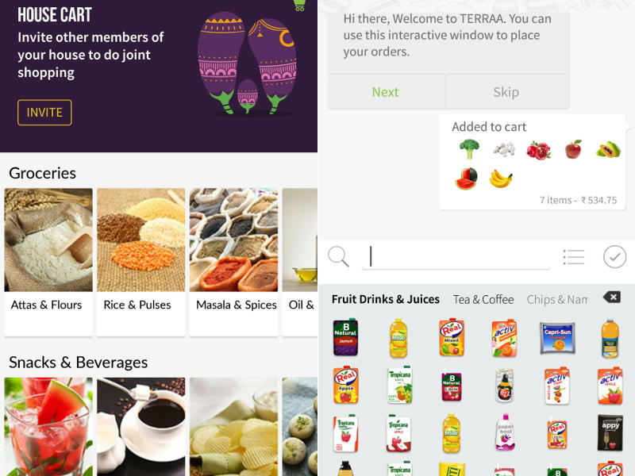This screenshot has width=635, height=476.
Task: Switch to the Chips & Namkeen tab
Action: [557, 300]
